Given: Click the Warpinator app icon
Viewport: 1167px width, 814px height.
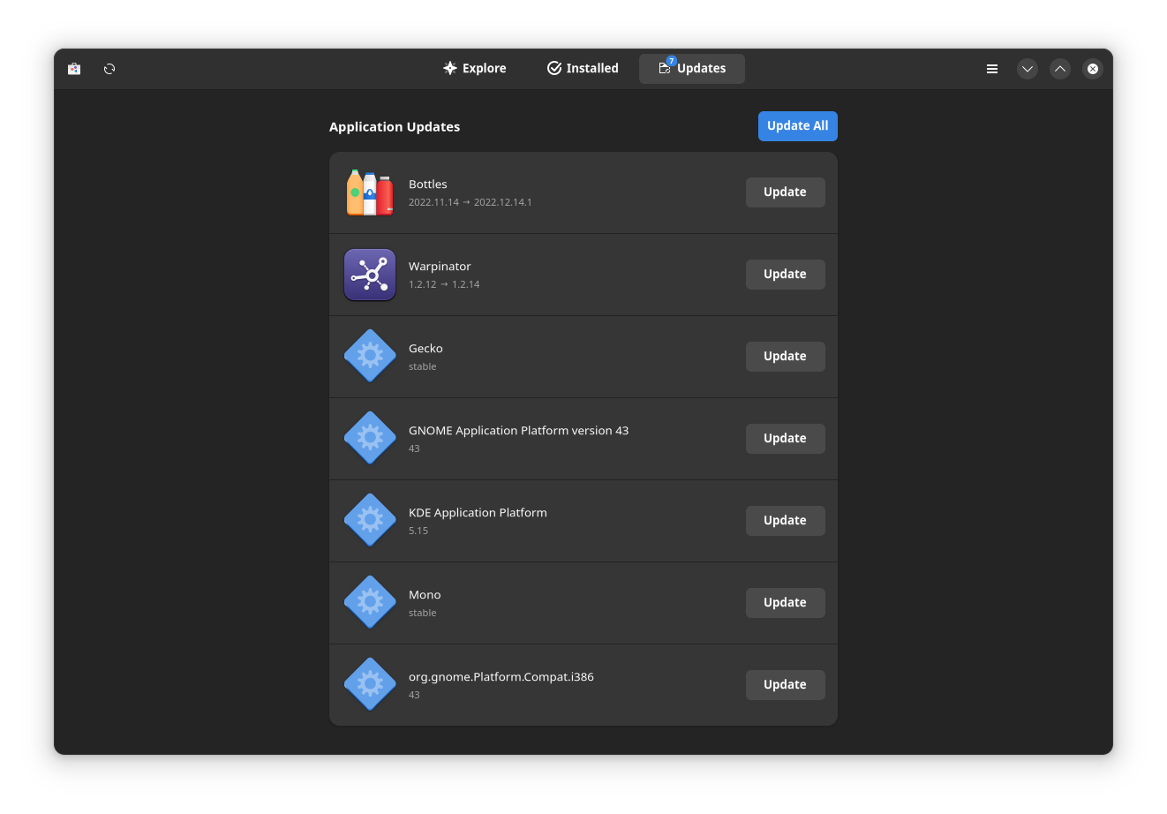Looking at the screenshot, I should (370, 275).
